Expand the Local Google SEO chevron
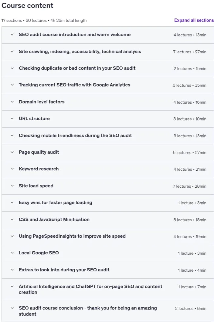Screen dimensions: 214x322 pyautogui.click(x=12, y=253)
